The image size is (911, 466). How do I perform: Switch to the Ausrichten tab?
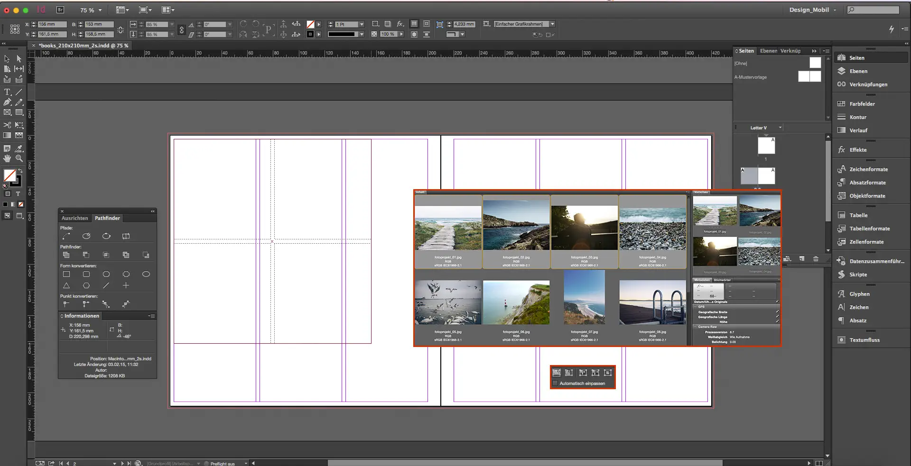coord(74,218)
